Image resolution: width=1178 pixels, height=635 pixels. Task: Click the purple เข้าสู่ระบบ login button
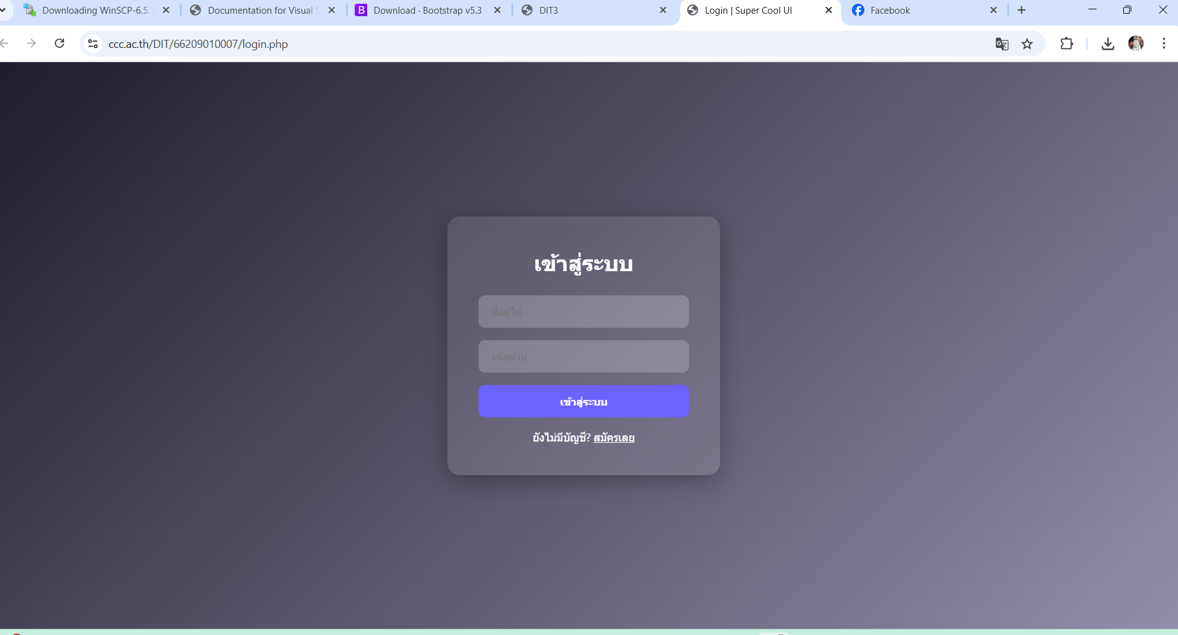click(x=584, y=401)
